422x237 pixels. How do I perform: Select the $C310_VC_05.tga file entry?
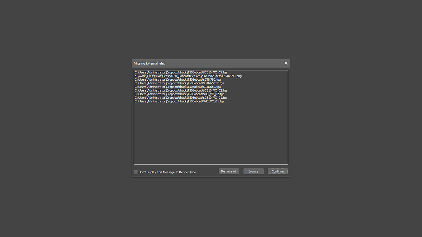(181, 72)
